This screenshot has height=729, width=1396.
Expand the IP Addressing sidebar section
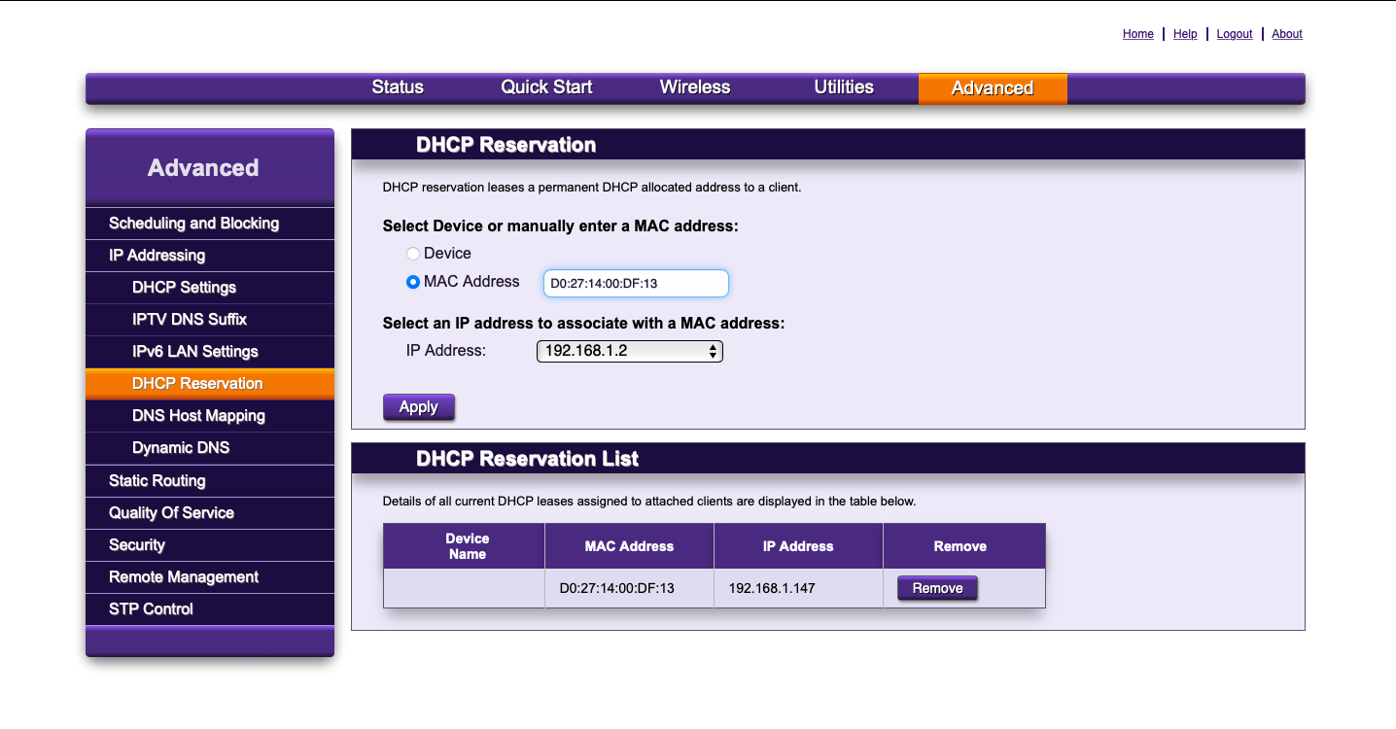pyautogui.click(x=157, y=256)
